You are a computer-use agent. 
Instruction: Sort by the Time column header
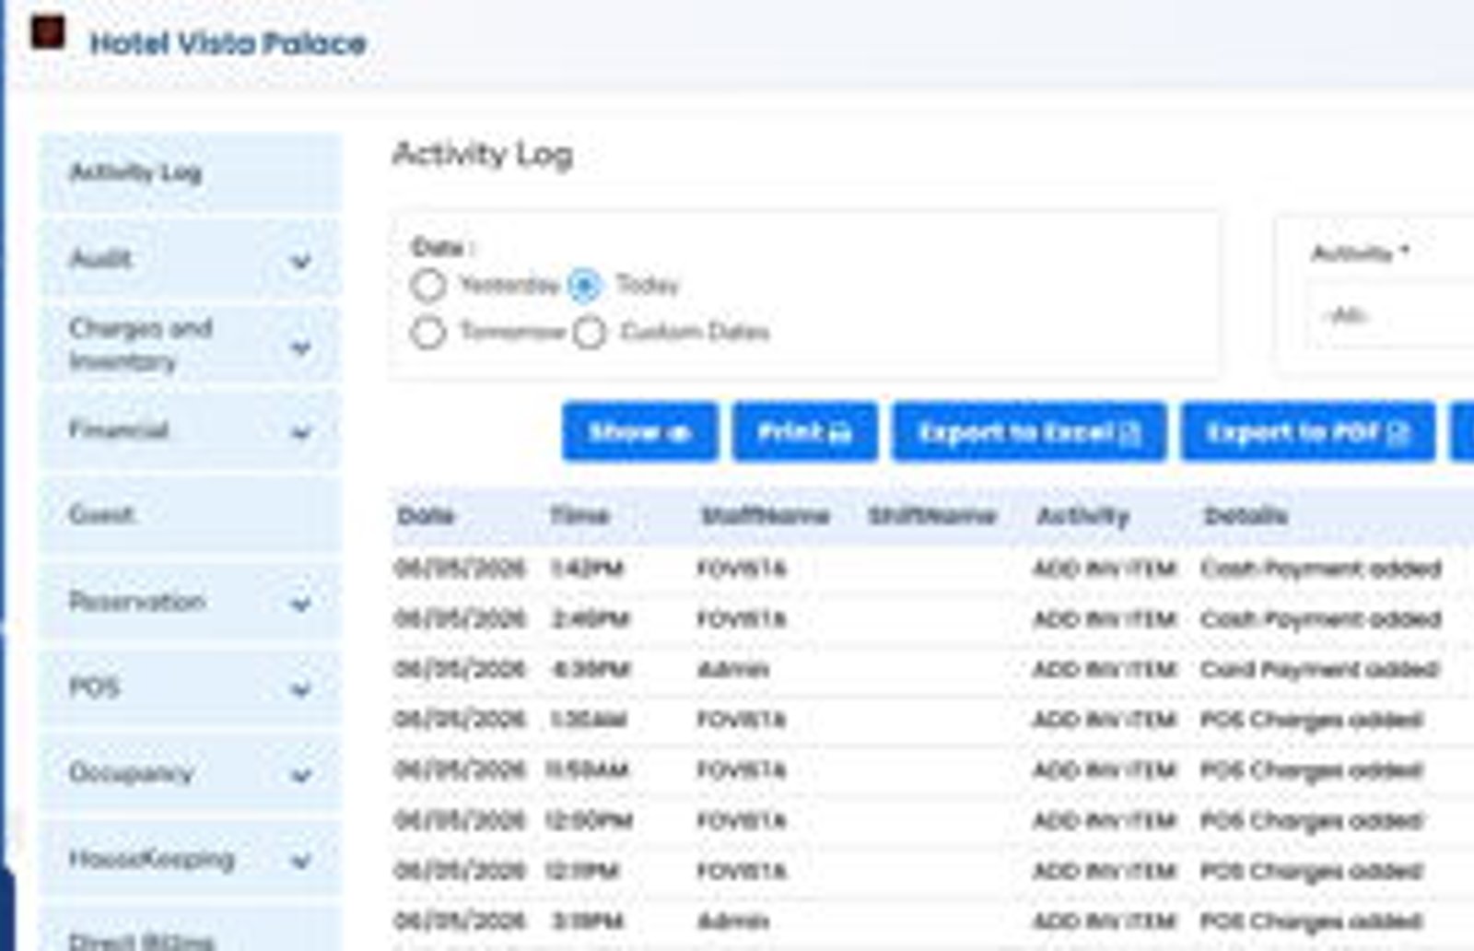[x=579, y=516]
